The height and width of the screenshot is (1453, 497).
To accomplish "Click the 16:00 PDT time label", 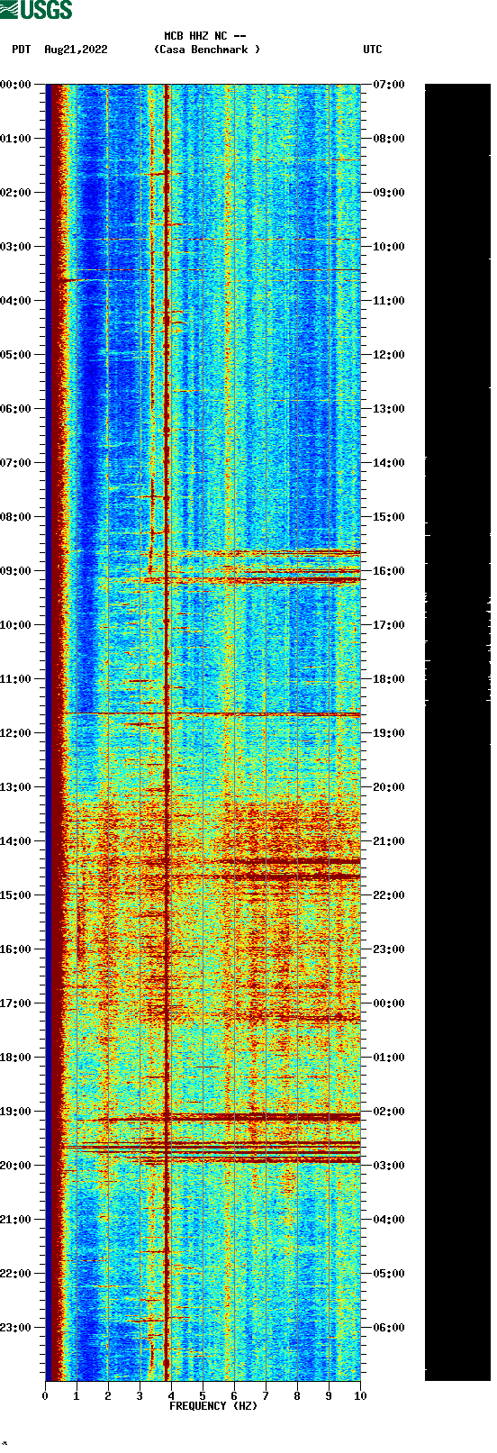I will click(x=15, y=949).
